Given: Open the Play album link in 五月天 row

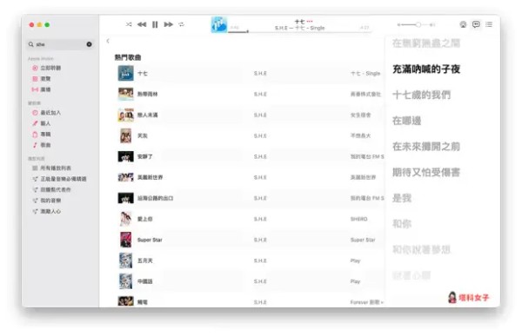Looking at the screenshot, I should coord(355,260).
